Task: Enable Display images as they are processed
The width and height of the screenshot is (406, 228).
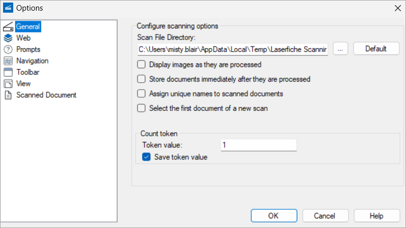Action: pos(141,64)
